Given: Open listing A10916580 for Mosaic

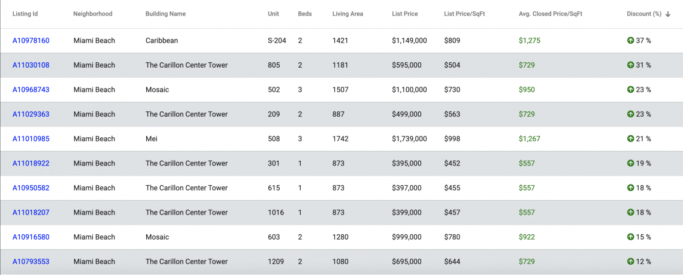Looking at the screenshot, I should [31, 237].
